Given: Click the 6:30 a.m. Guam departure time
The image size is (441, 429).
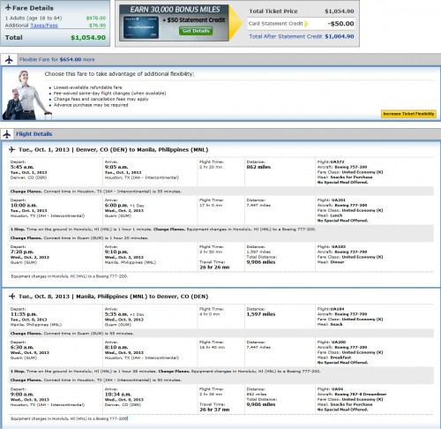Looking at the screenshot, I should coord(22,347).
